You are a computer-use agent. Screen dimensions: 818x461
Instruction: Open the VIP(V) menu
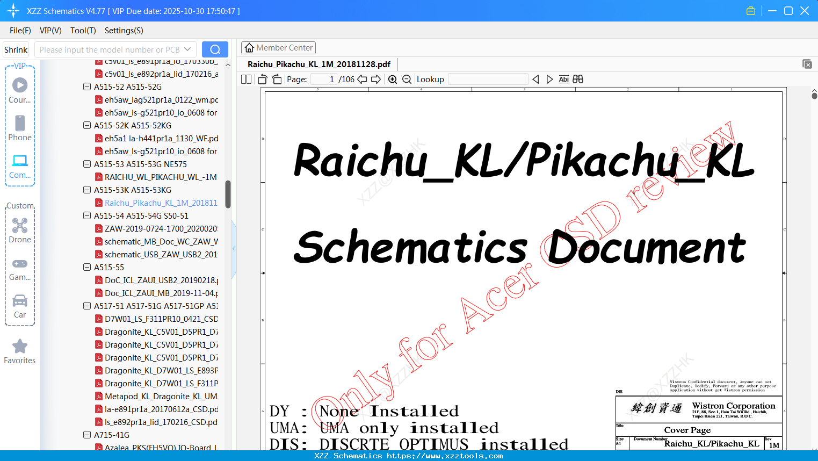click(x=50, y=31)
